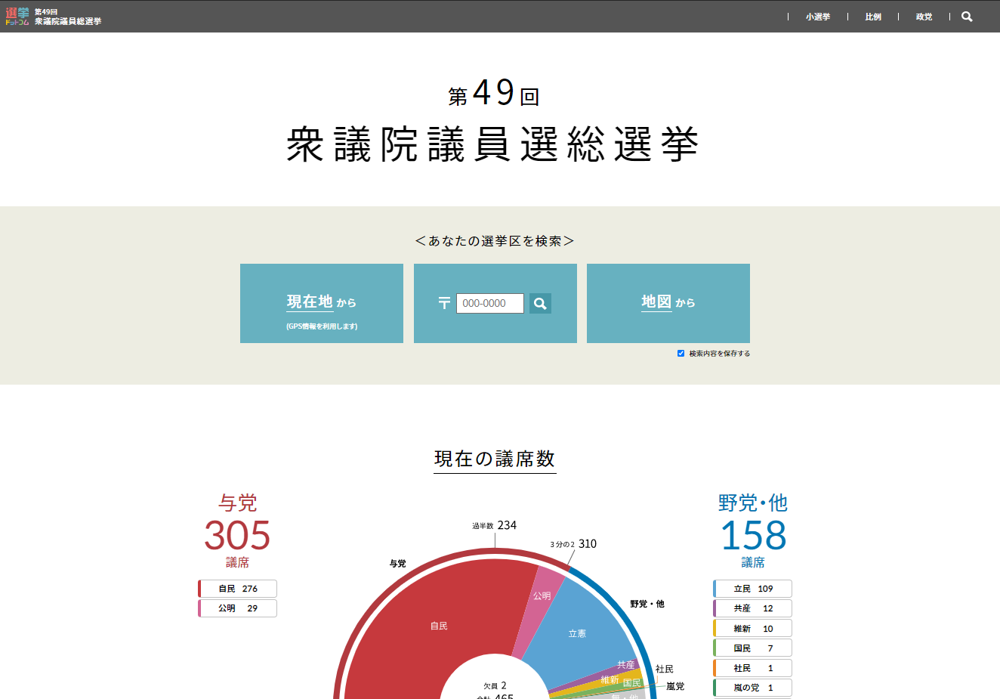The image size is (1000, 699).
Task: Click the 過半数 234 marker label
Action: pyautogui.click(x=495, y=525)
